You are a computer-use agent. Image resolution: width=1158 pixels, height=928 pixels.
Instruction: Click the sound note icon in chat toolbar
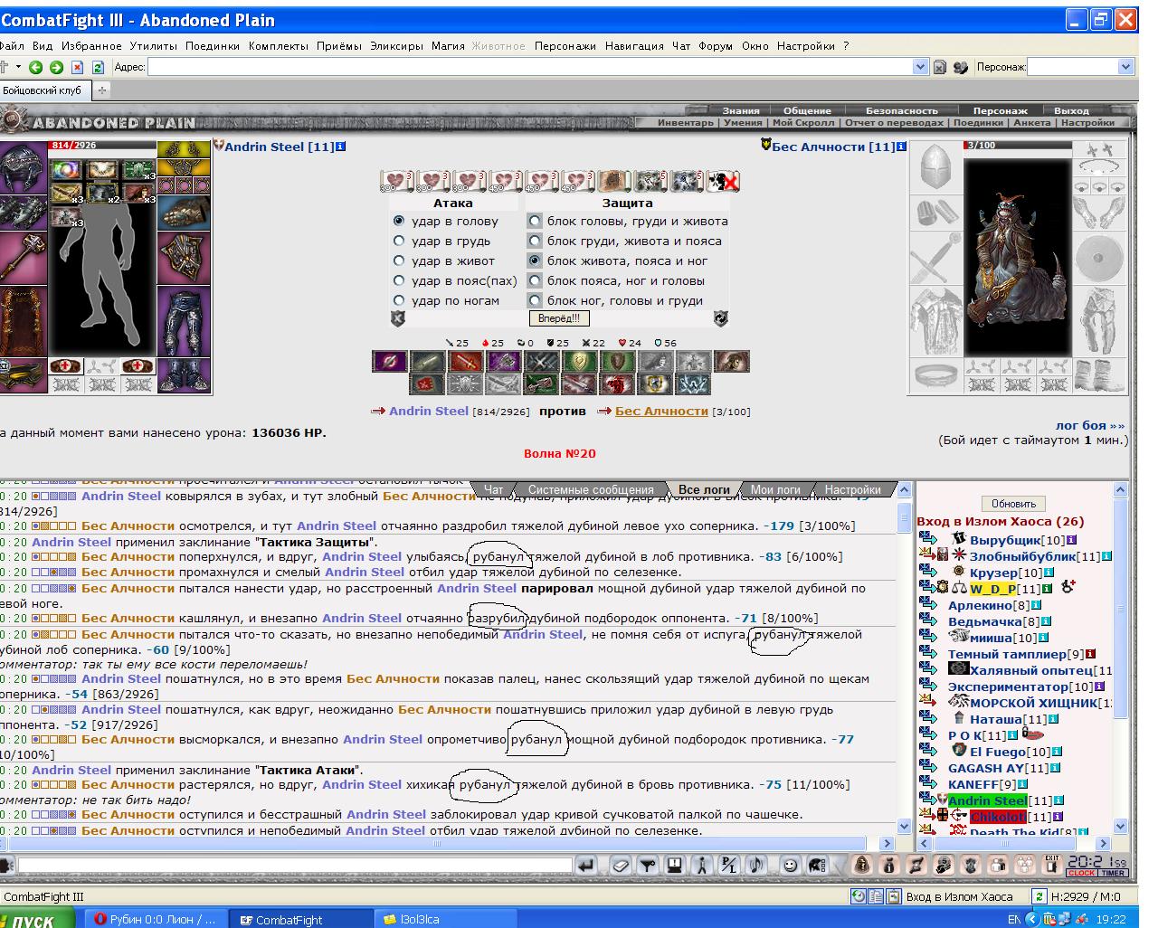tap(756, 866)
